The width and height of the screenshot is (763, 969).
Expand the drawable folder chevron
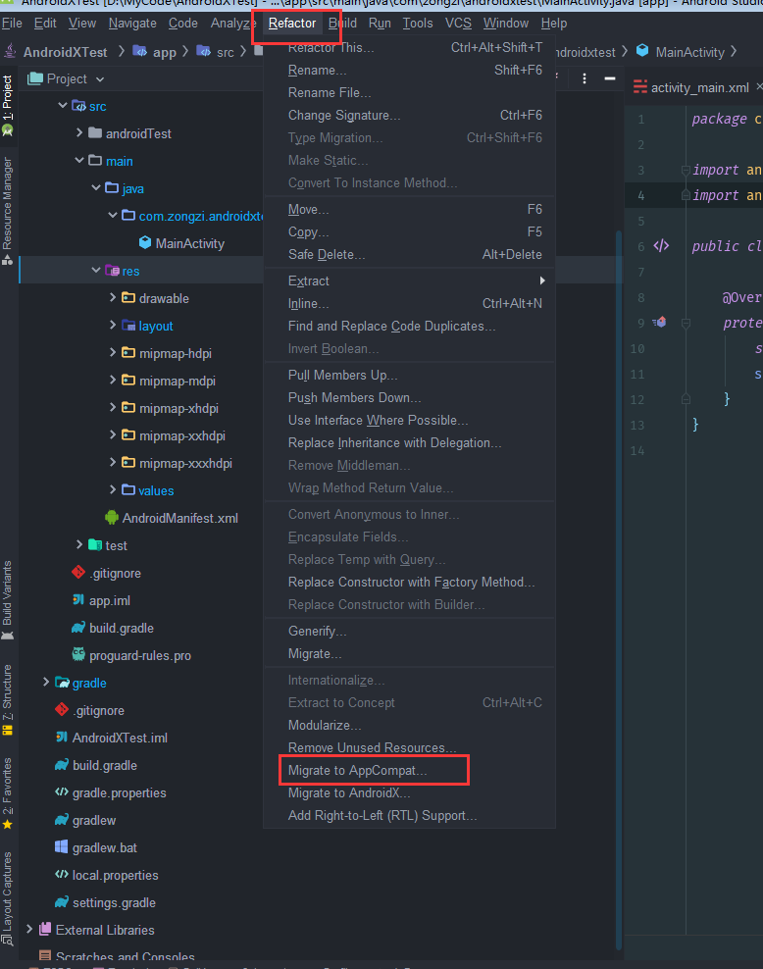coord(113,298)
